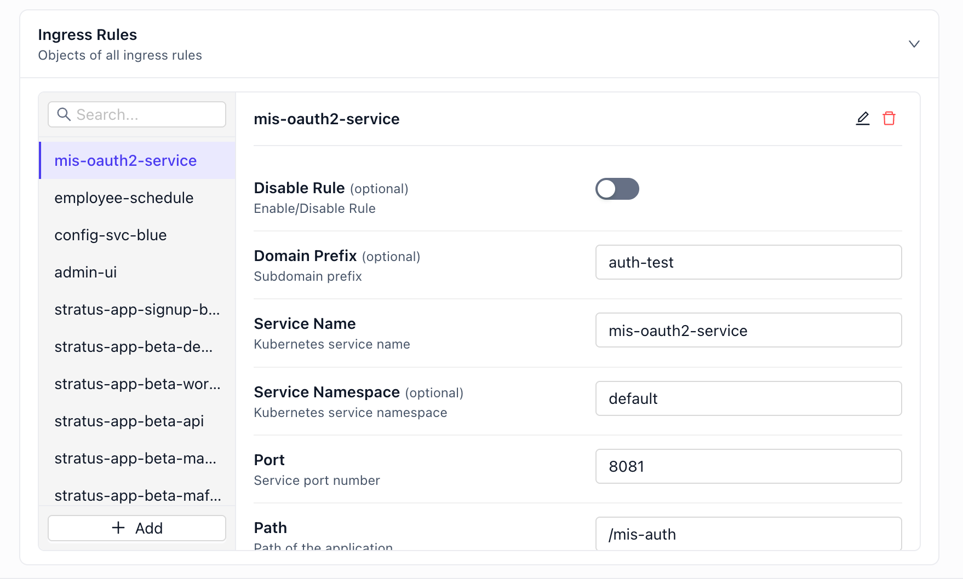Click the Service Namespace field showing default

point(748,398)
